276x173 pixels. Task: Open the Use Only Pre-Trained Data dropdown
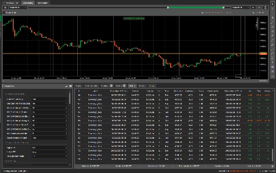[50, 103]
